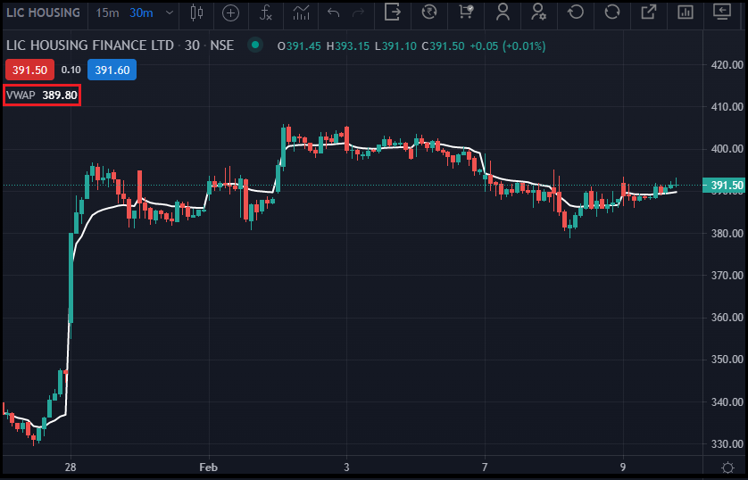Click the green market status dot

(255, 46)
